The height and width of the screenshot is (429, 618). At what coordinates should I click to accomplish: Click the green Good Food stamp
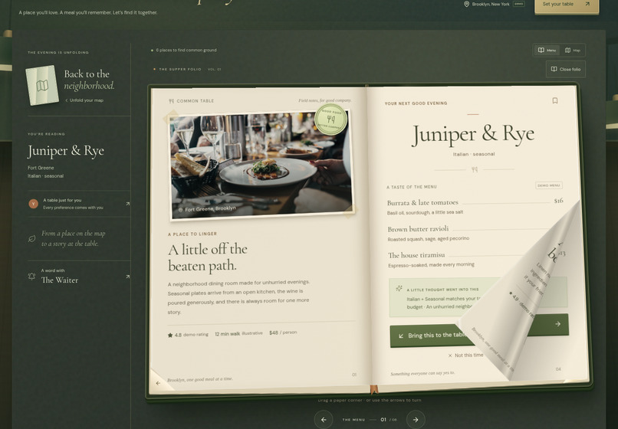(330, 120)
